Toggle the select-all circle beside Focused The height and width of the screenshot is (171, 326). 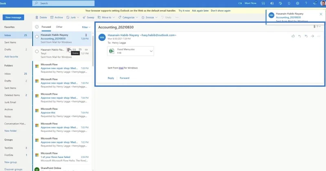[37, 27]
